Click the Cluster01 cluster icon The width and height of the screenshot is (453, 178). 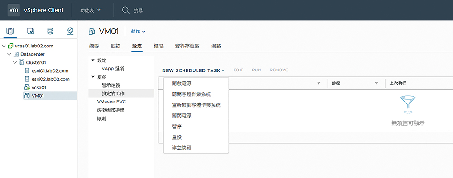(x=22, y=62)
